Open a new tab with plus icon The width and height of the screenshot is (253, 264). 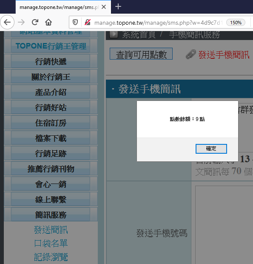tap(118, 7)
